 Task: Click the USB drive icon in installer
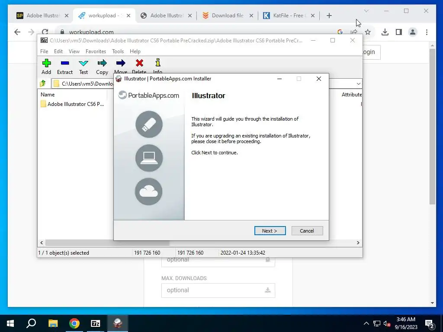[x=149, y=124]
